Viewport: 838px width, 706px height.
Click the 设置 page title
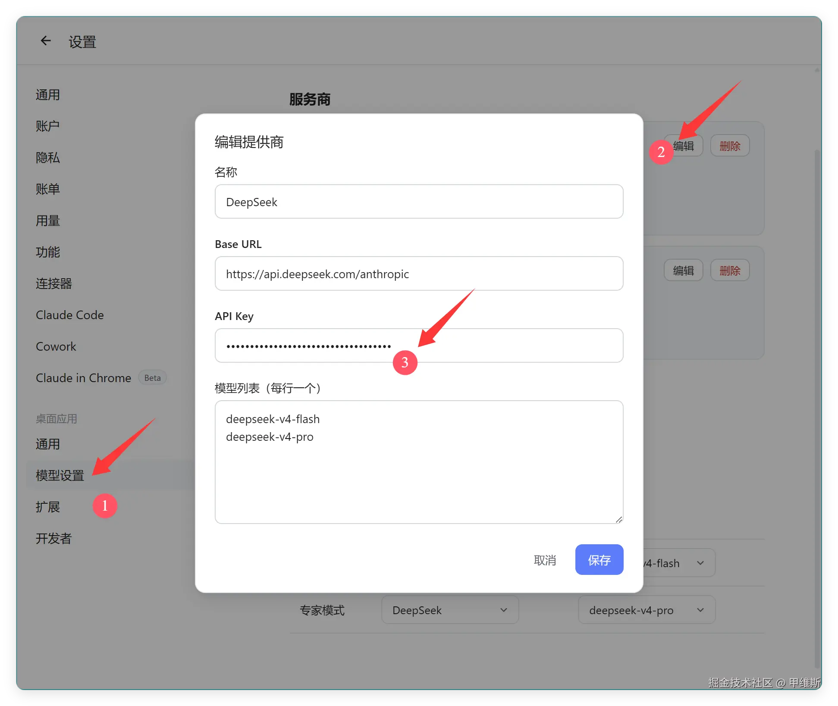pyautogui.click(x=82, y=42)
